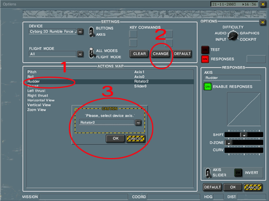Toggle the TEST indicator button

205,50
